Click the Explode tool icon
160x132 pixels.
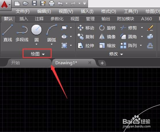pyautogui.click(x=150, y=37)
